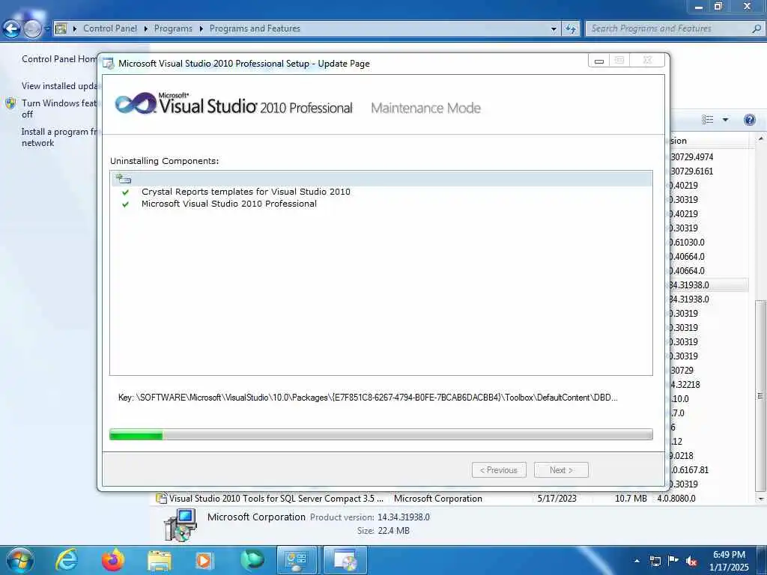
Task: Open the address bar history dropdown
Action: click(x=554, y=29)
